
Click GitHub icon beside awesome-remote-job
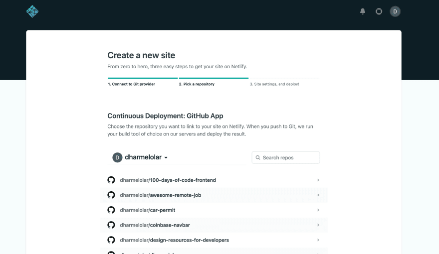coord(111,195)
